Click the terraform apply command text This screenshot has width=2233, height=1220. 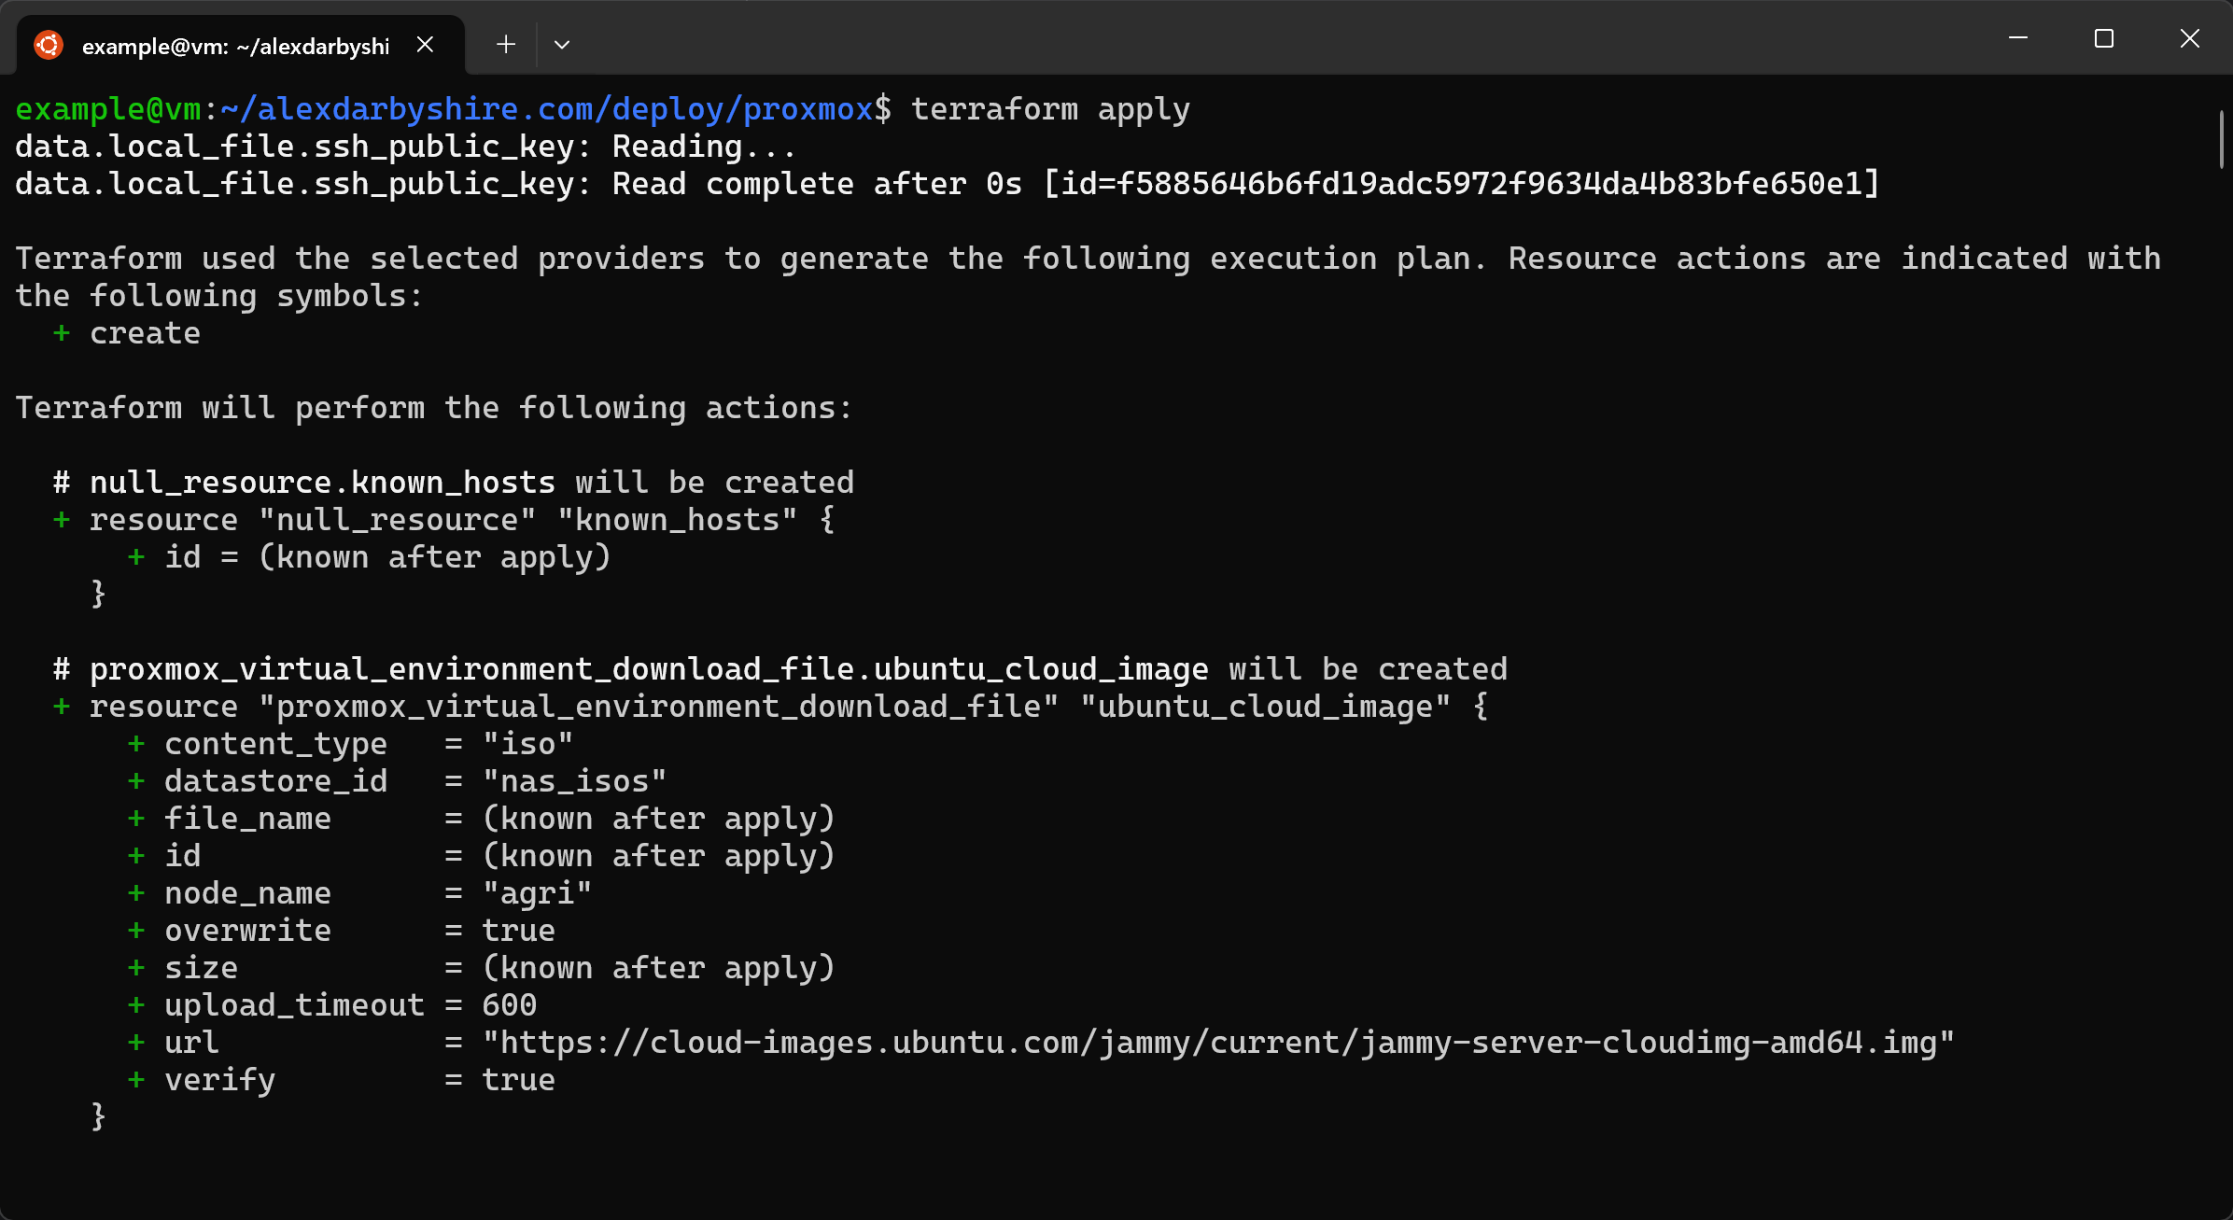(1050, 109)
